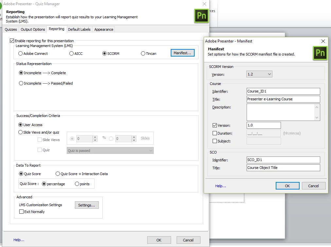Confirm Quiz Manager with OK
The width and height of the screenshot is (331, 247).
click(159, 240)
